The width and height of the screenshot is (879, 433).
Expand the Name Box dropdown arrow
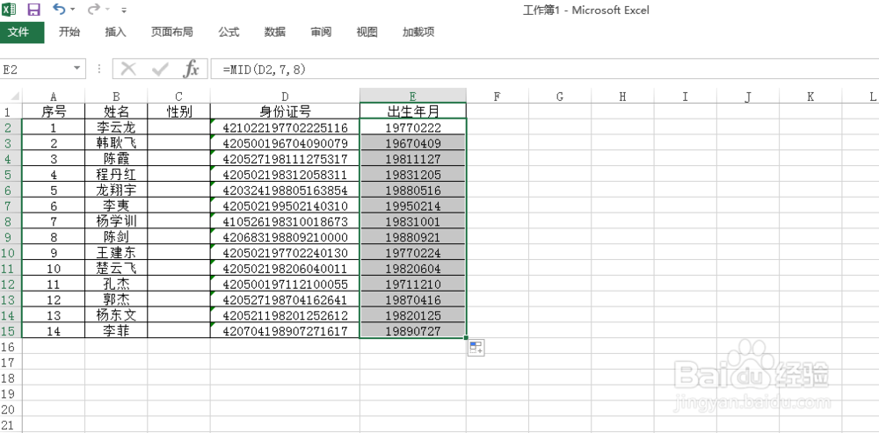point(76,69)
